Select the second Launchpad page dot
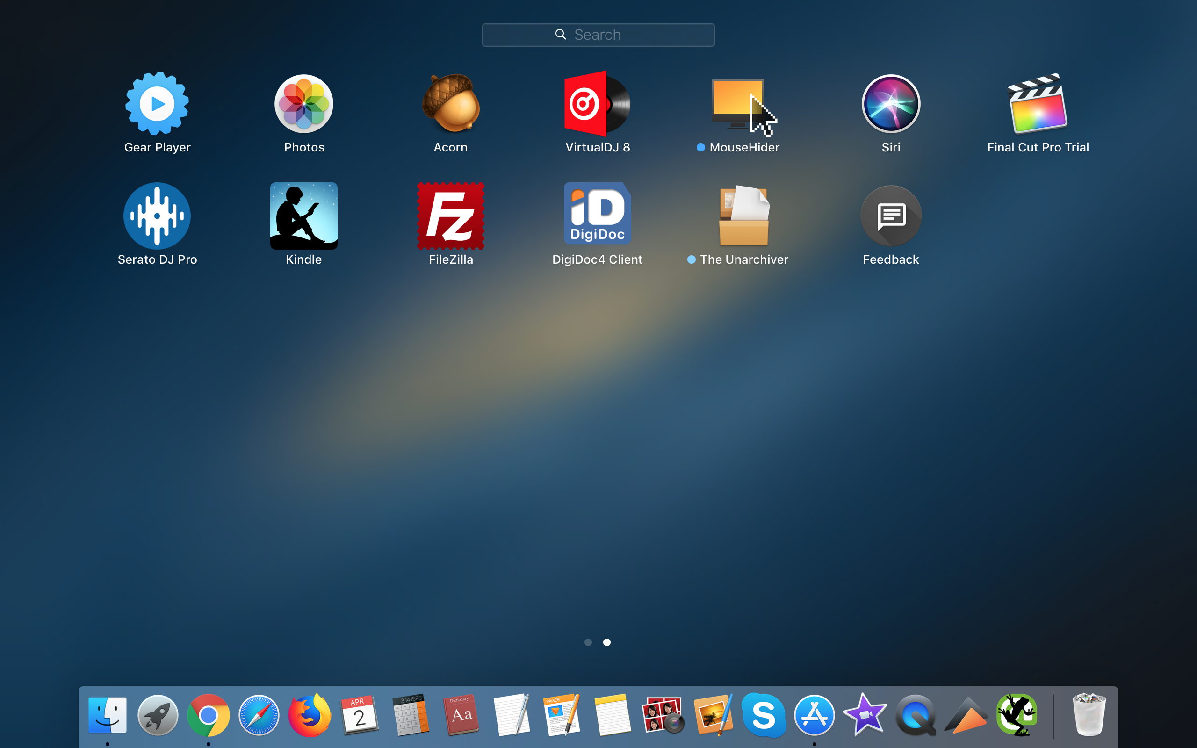 coord(607,642)
